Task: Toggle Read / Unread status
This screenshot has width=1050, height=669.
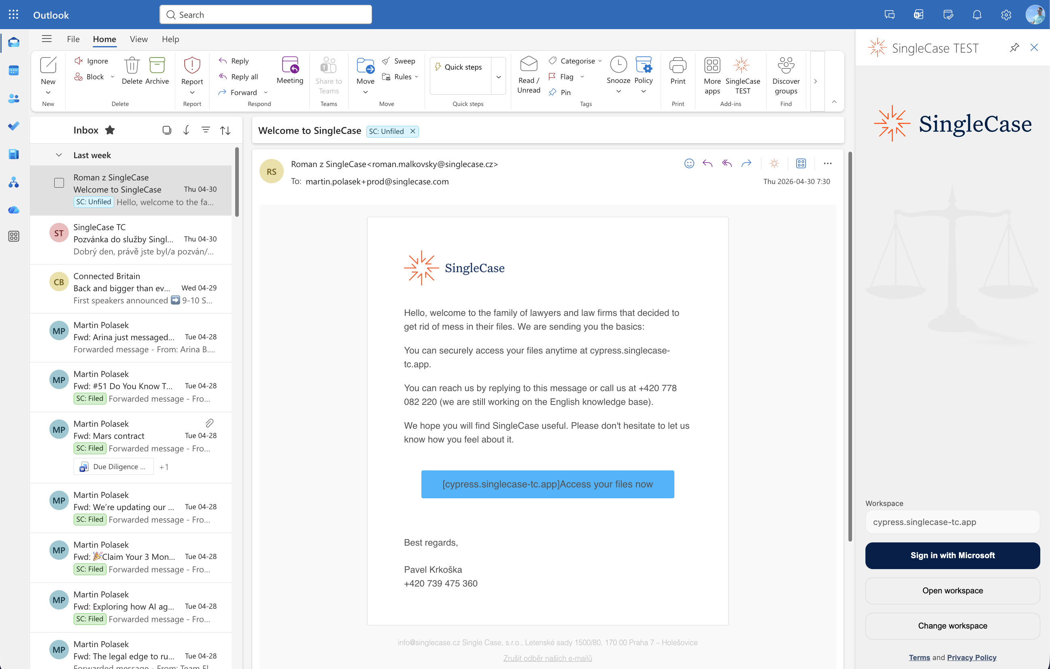Action: click(529, 75)
